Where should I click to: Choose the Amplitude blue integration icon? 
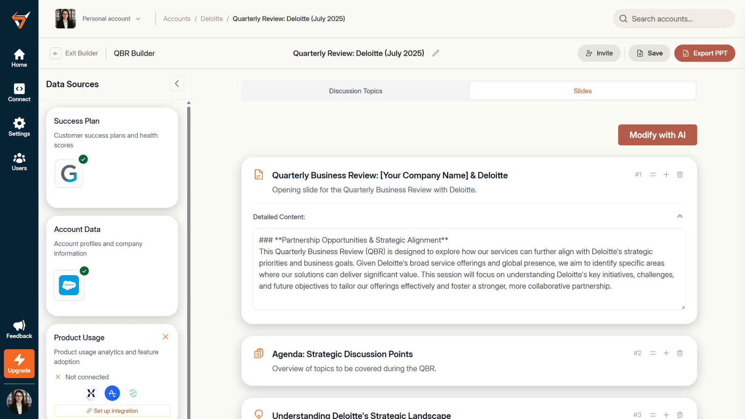pyautogui.click(x=112, y=393)
